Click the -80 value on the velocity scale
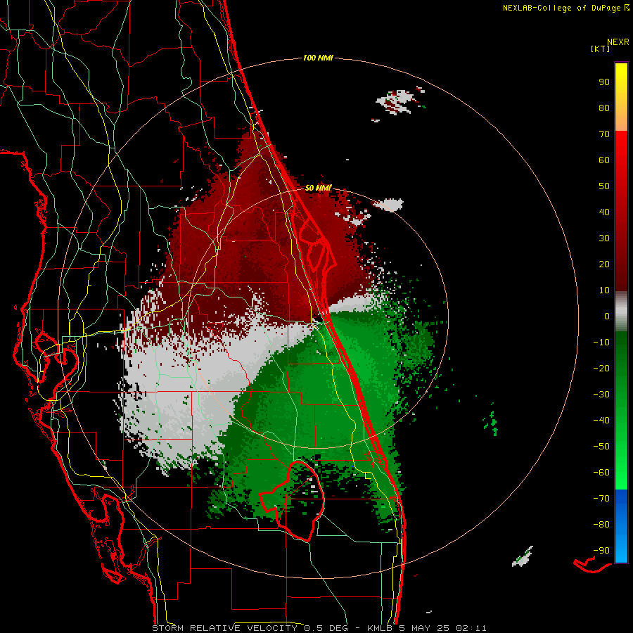Image resolution: width=633 pixels, height=633 pixels. 601,525
